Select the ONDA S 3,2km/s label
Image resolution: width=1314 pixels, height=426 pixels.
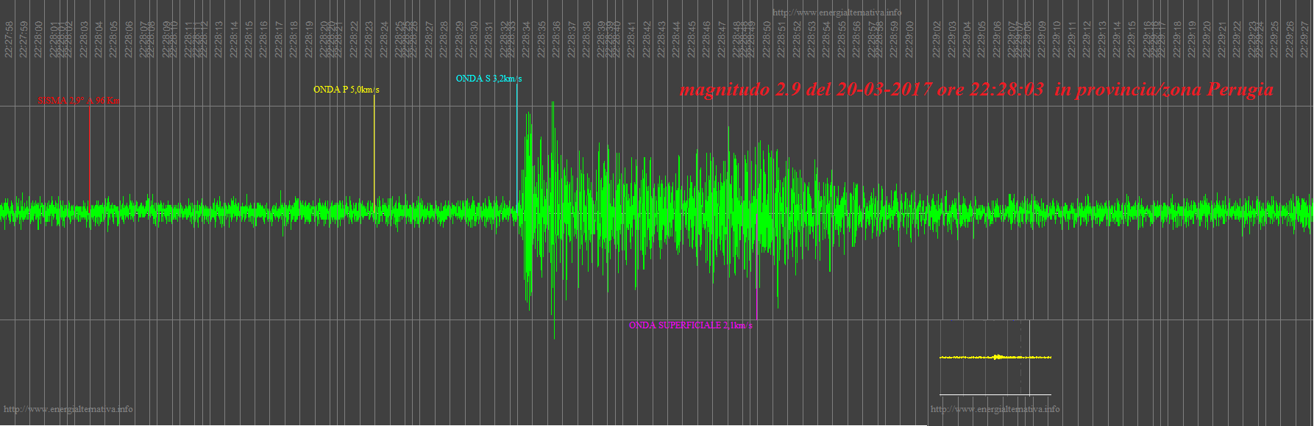pos(489,79)
